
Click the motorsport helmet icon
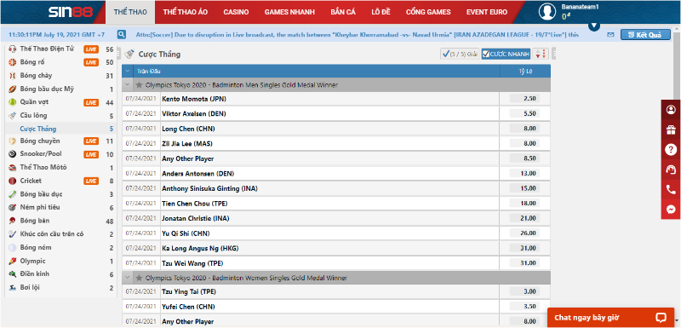coord(13,168)
